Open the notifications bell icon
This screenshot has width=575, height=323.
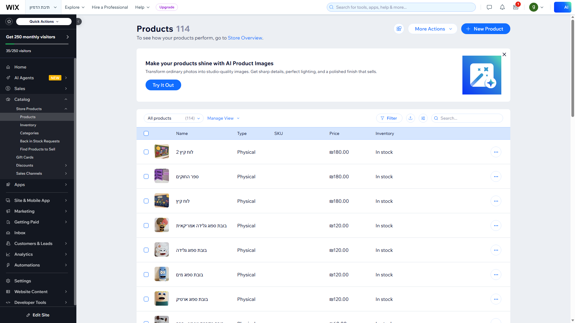tap(502, 7)
